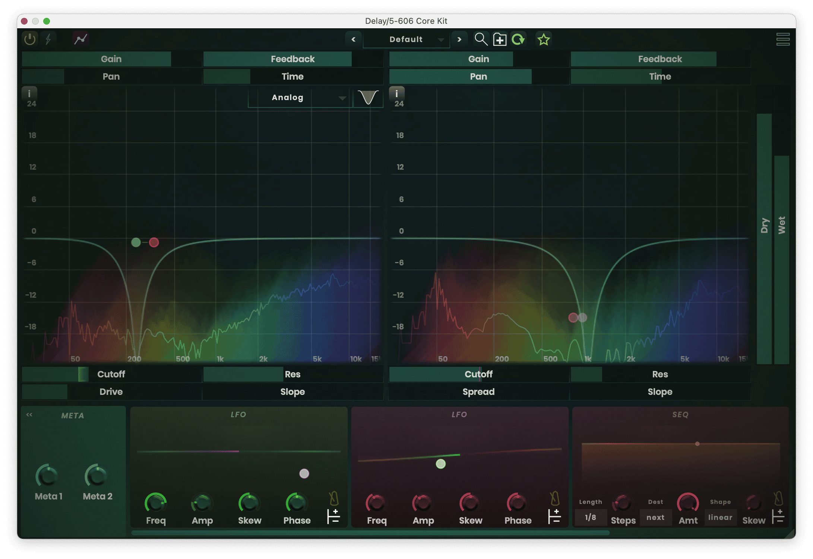This screenshot has width=813, height=559.
Task: Collapse the META panel chevrons
Action: pos(29,415)
